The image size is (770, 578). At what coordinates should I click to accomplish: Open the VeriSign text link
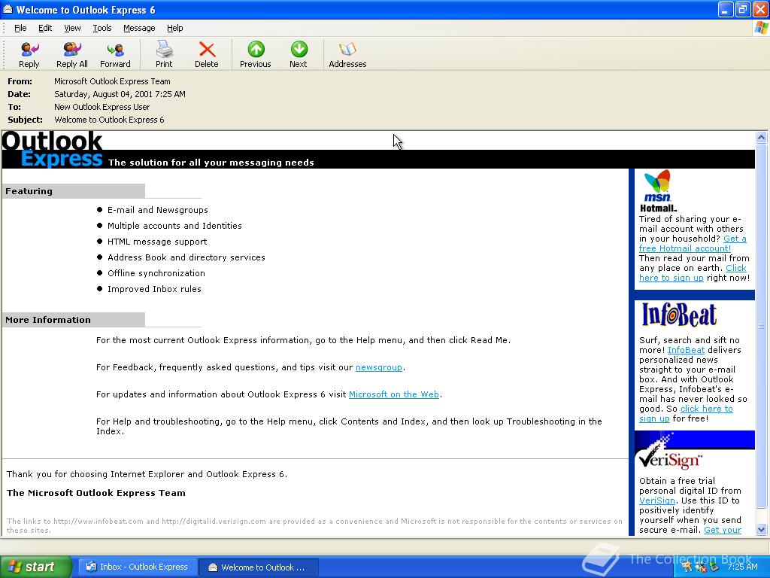(x=657, y=500)
